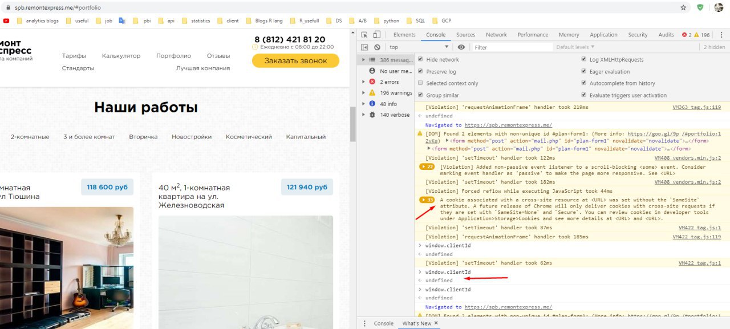Select the drawer Console tab
730x329 pixels.
384,323
